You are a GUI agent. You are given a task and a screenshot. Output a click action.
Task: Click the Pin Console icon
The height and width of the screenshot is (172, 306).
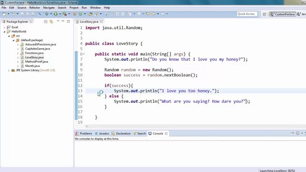coord(292,133)
